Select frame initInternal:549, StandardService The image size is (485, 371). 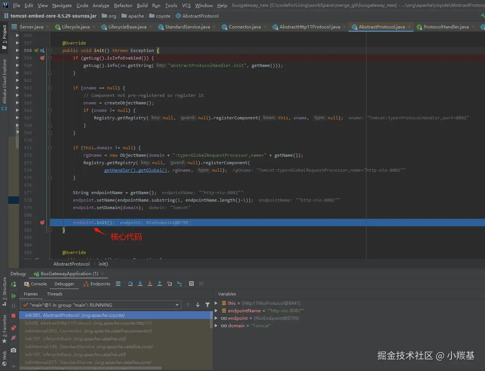[x=116, y=346]
